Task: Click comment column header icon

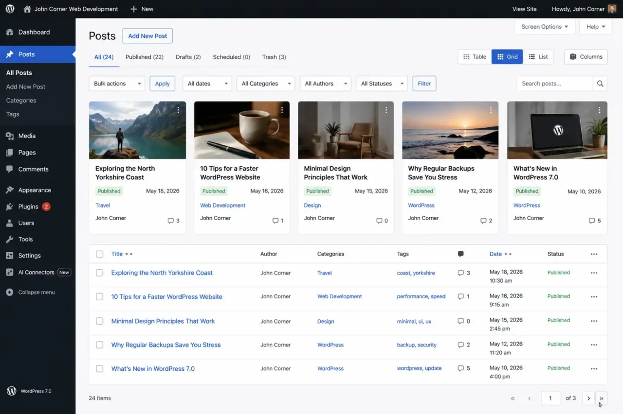Action: click(x=460, y=254)
